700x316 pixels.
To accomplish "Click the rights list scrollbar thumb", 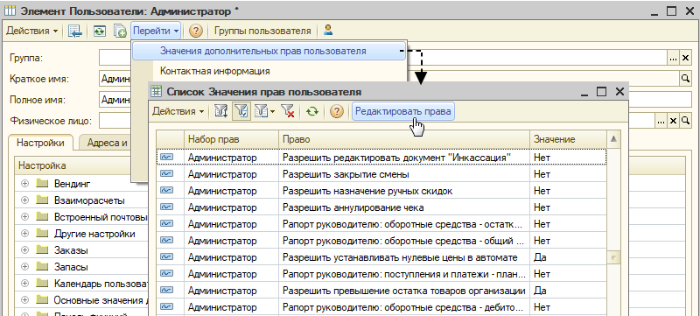I will (x=613, y=257).
